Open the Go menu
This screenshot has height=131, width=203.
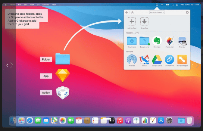pos(38,5)
